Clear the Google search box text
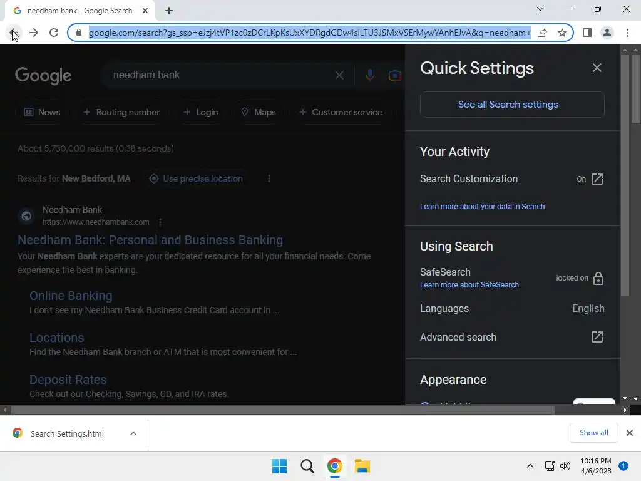This screenshot has width=641, height=481. point(339,75)
